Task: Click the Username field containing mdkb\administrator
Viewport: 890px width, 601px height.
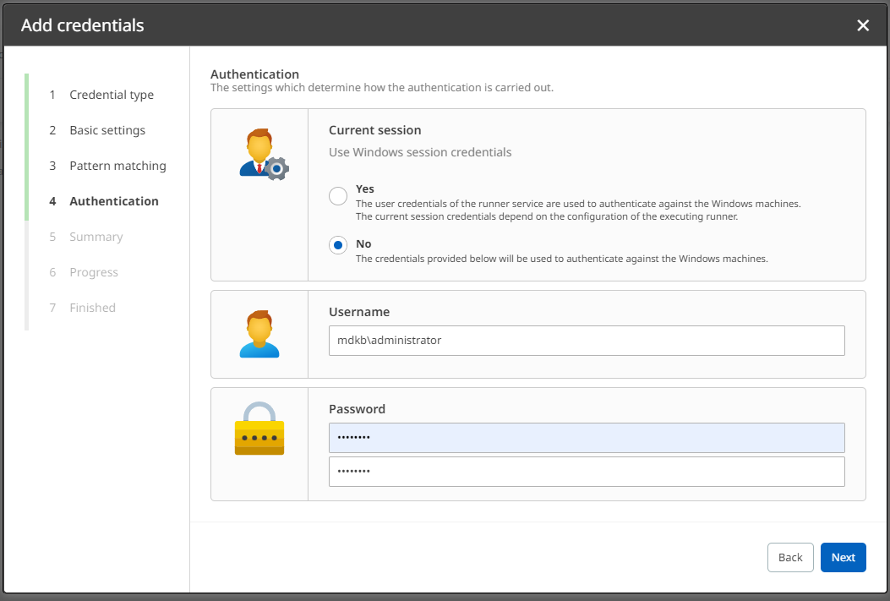Action: [586, 341]
